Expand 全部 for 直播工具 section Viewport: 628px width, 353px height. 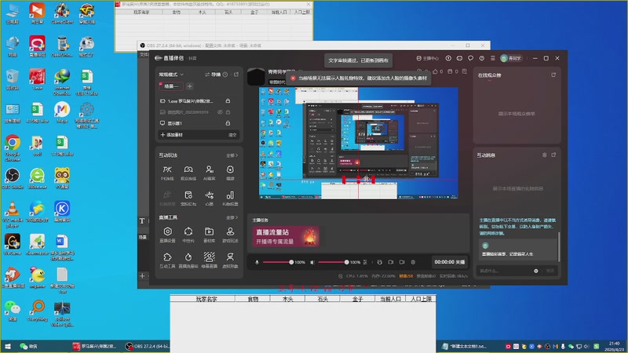pos(232,217)
